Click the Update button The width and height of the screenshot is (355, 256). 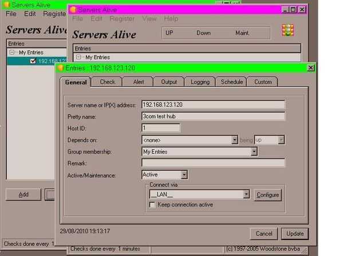295,234
